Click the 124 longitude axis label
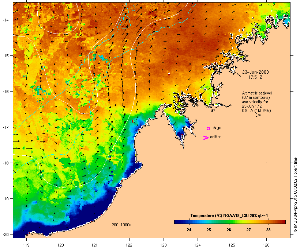 click(198, 245)
